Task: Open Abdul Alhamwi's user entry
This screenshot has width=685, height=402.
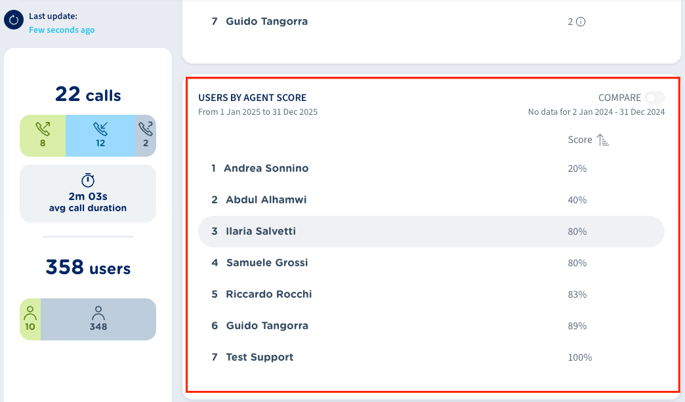Action: (266, 200)
